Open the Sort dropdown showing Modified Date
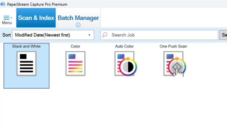This screenshot has width=227, height=129. pyautogui.click(x=53, y=35)
